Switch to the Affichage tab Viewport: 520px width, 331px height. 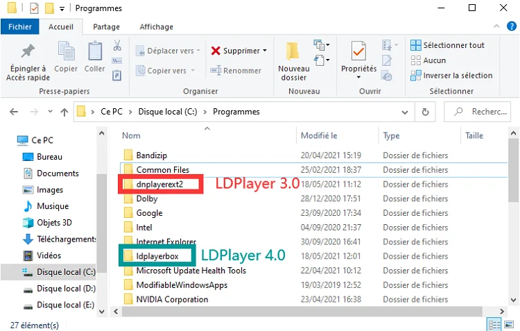(156, 26)
